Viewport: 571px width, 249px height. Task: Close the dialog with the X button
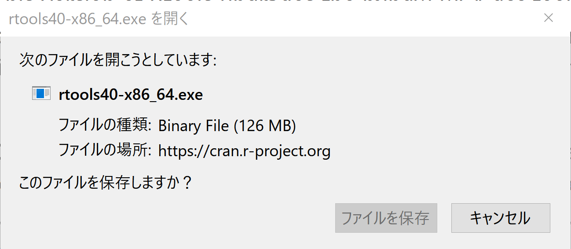point(549,18)
